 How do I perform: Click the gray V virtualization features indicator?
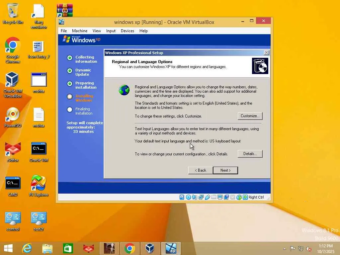coord(232,197)
